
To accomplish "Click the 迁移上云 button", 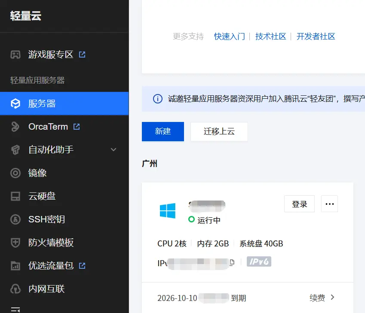I will pyautogui.click(x=219, y=131).
